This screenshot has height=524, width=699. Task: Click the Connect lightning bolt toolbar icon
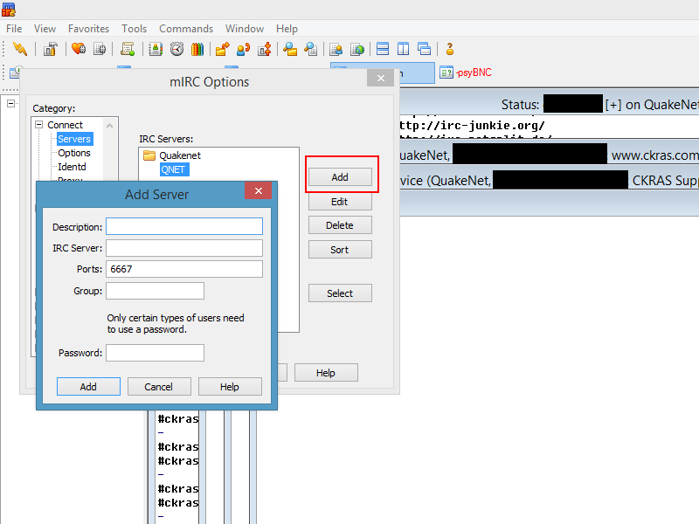20,49
